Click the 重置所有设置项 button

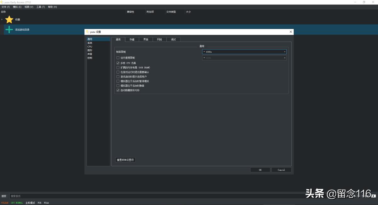pyautogui.click(x=125, y=160)
